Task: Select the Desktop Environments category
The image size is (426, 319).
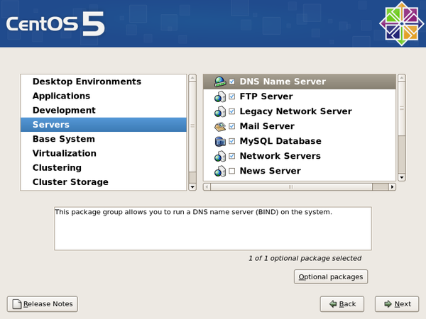Action: tap(104, 82)
